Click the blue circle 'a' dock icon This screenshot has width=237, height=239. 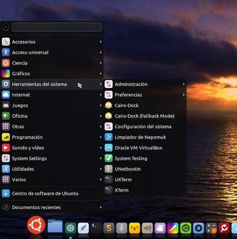[x=198, y=228]
